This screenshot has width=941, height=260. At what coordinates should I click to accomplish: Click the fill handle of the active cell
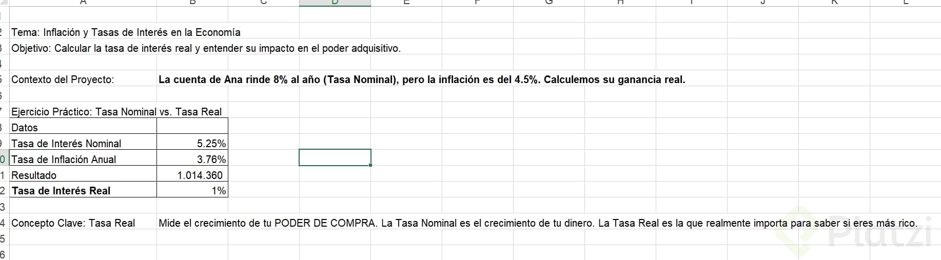tap(370, 165)
